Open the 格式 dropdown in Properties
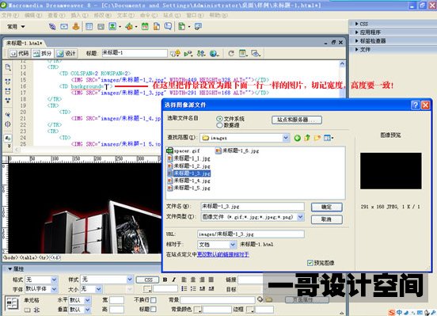The height and width of the screenshot is (316, 437). tap(54, 280)
